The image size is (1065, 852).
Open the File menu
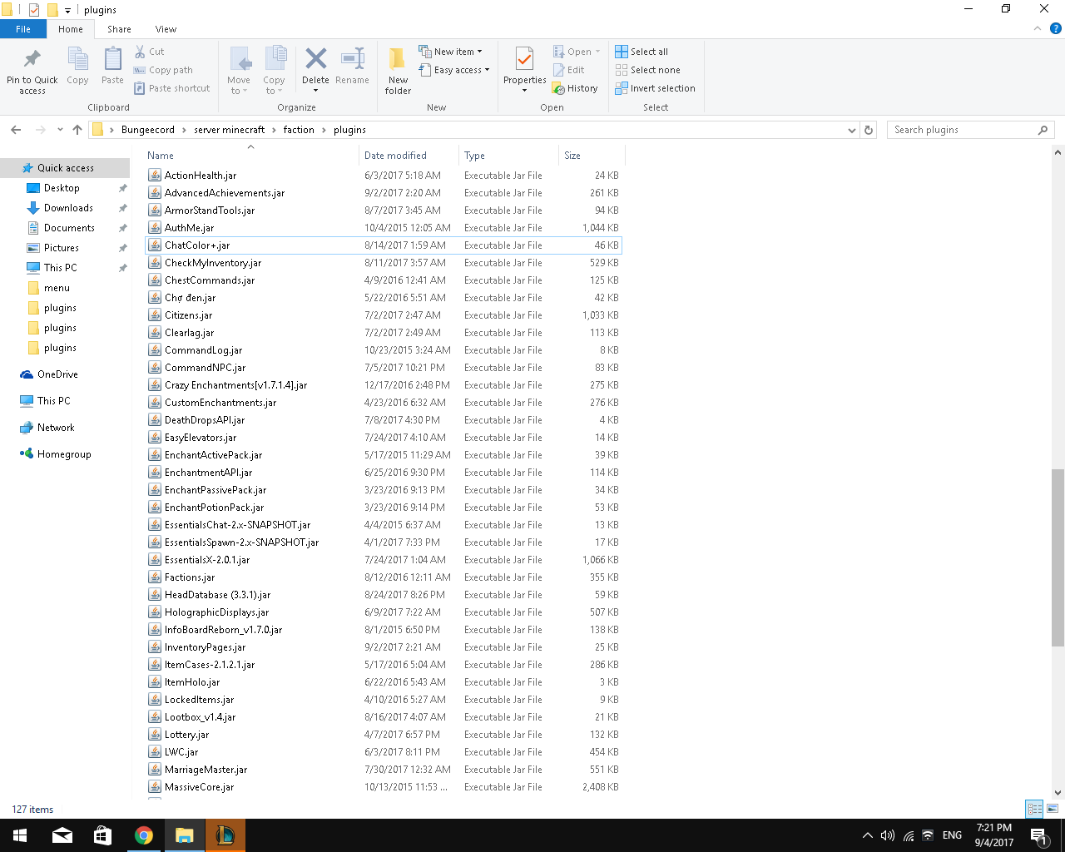[x=23, y=28]
